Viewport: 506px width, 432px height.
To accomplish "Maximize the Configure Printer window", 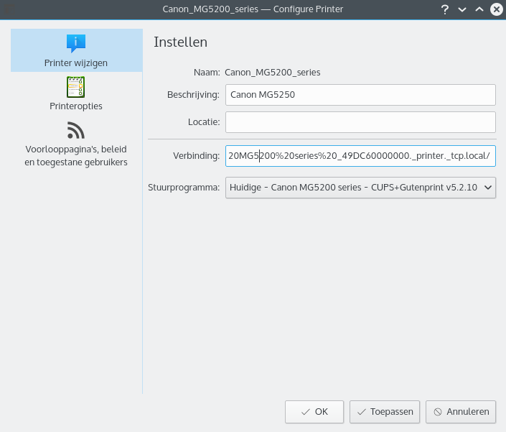I will 479,9.
